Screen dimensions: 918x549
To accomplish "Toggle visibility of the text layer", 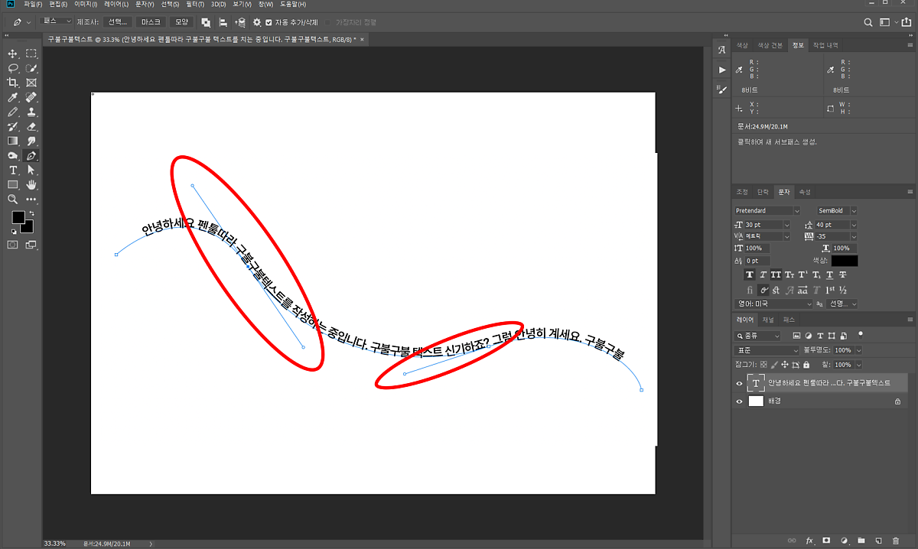I will [739, 383].
